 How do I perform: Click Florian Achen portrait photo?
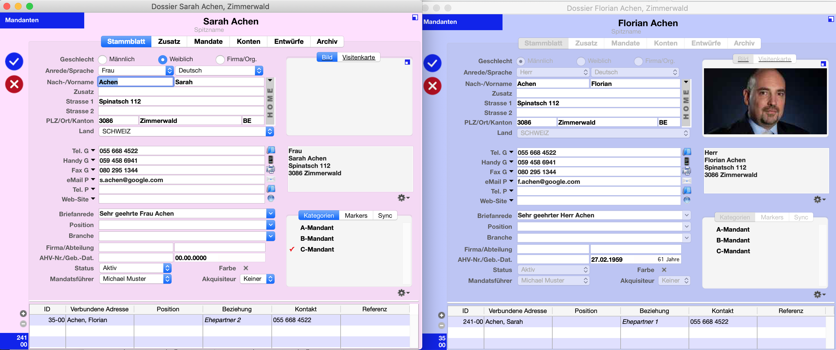tap(765, 101)
